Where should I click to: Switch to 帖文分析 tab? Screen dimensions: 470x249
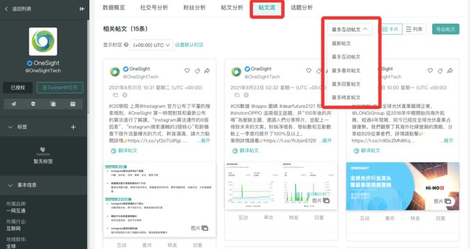[x=232, y=7]
